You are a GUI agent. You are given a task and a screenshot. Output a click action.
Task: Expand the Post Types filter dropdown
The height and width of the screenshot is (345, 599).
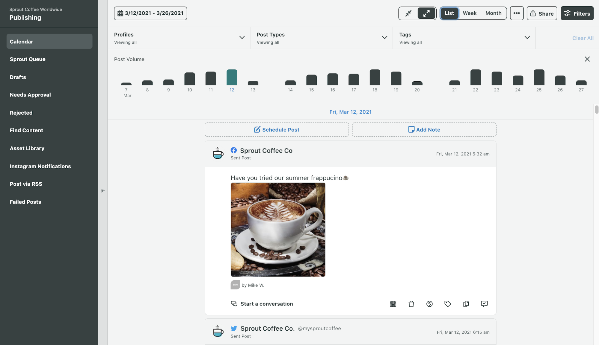(x=384, y=38)
